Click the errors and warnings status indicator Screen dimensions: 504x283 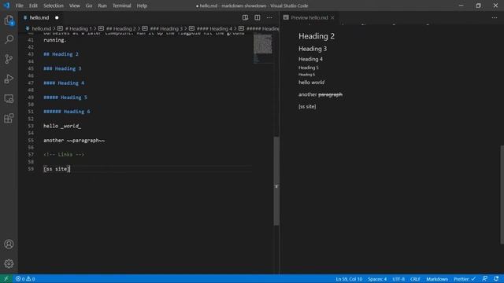tap(25, 279)
